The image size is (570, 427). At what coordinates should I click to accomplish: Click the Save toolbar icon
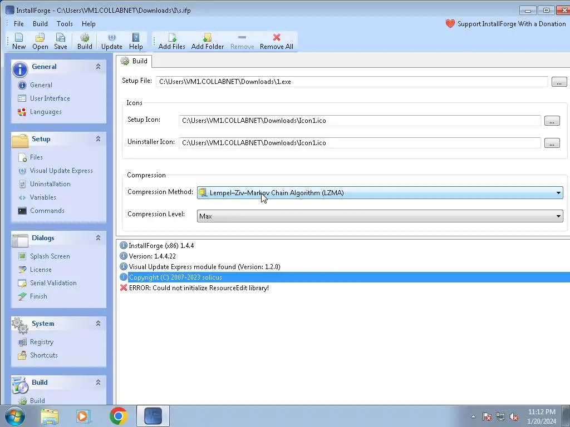(60, 41)
